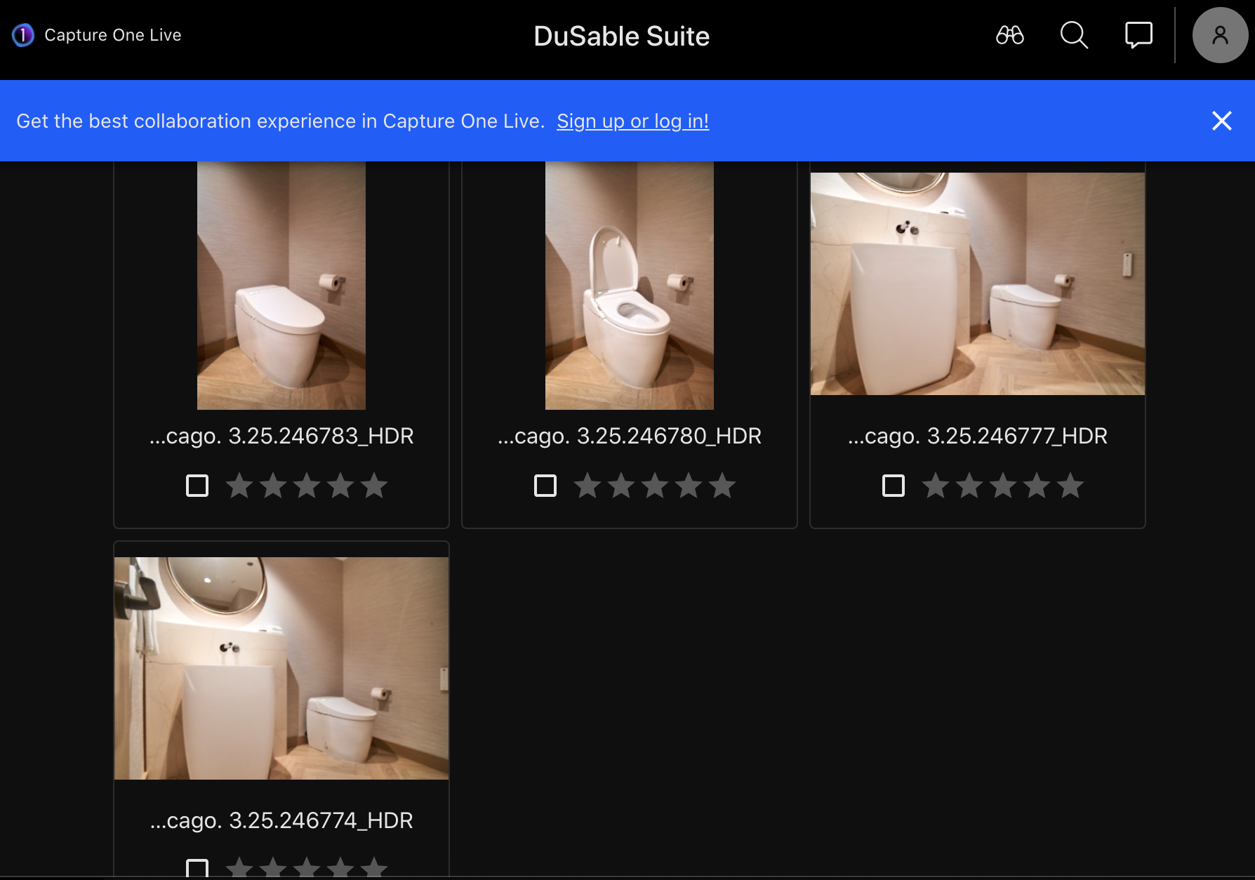Click the filename '...cago. 3.25.246783_HDR'

(281, 436)
